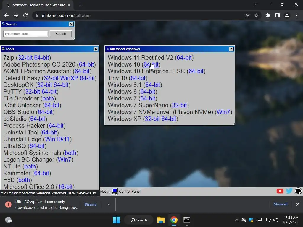The height and width of the screenshot is (227, 303).
Task: Download Adobe Photoshop CC 2020 64-bit
Action: (86, 64)
